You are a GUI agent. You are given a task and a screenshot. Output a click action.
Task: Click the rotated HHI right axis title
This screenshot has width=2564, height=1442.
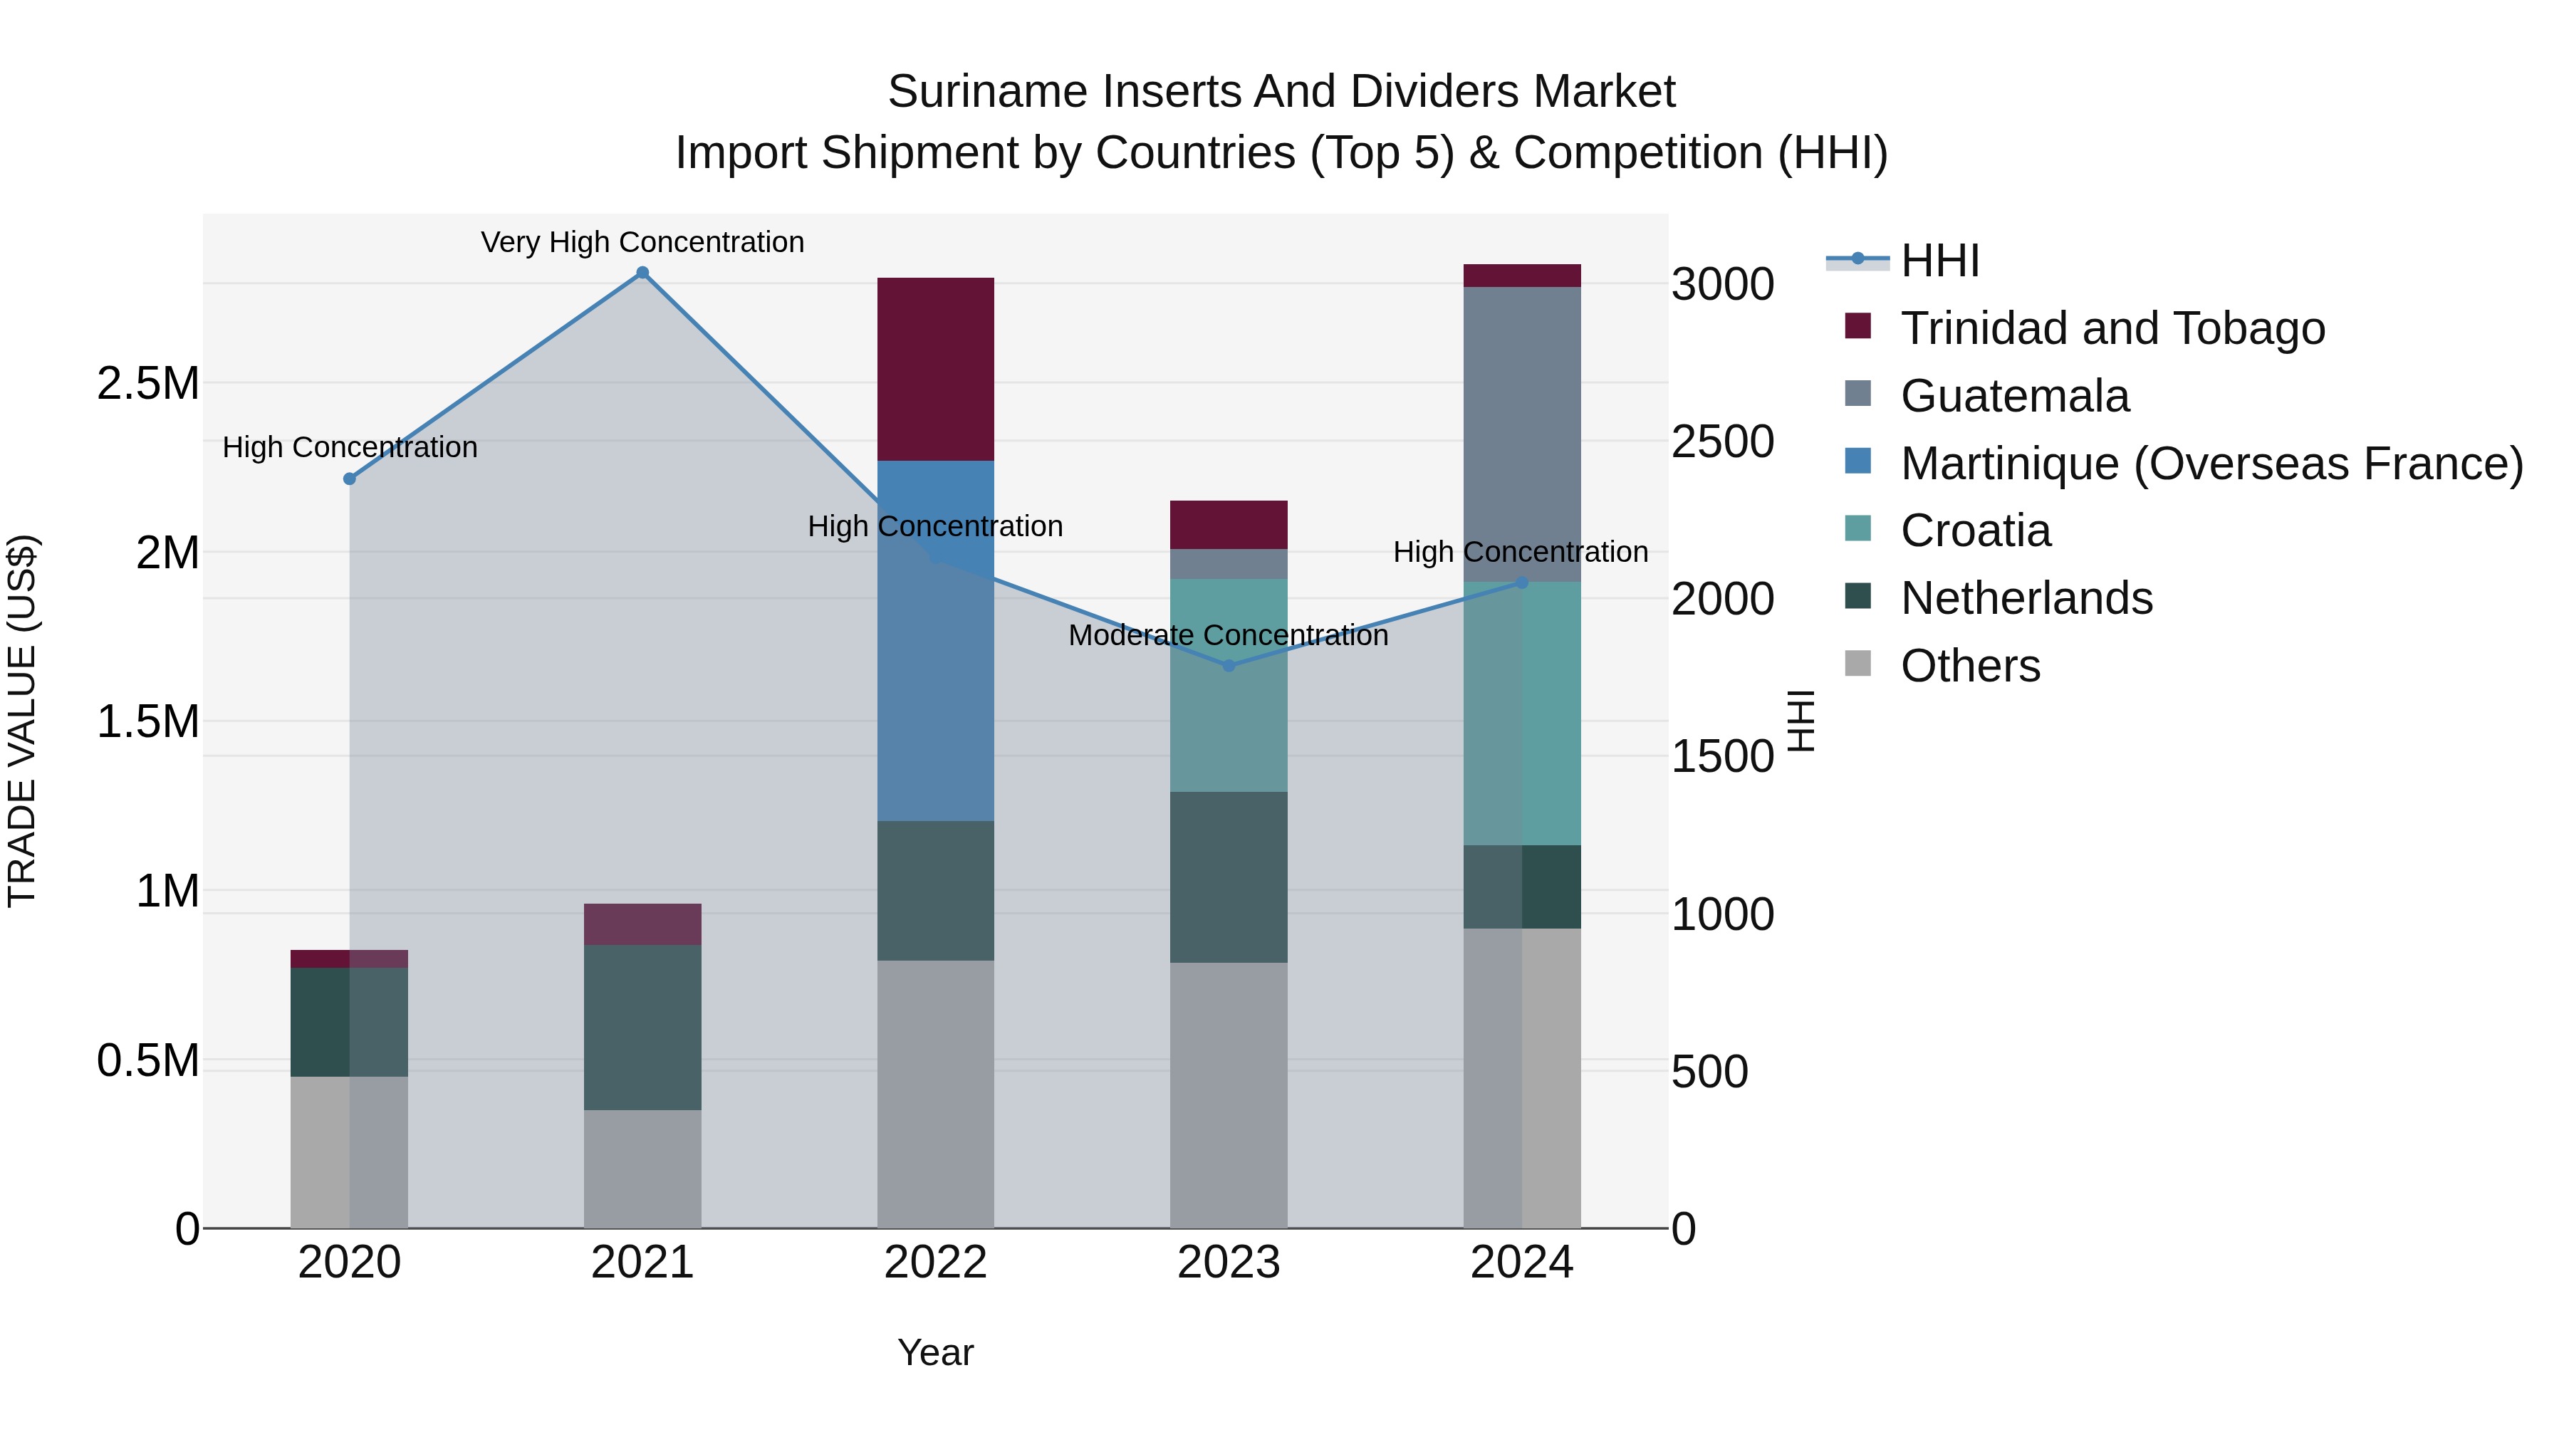1803,721
